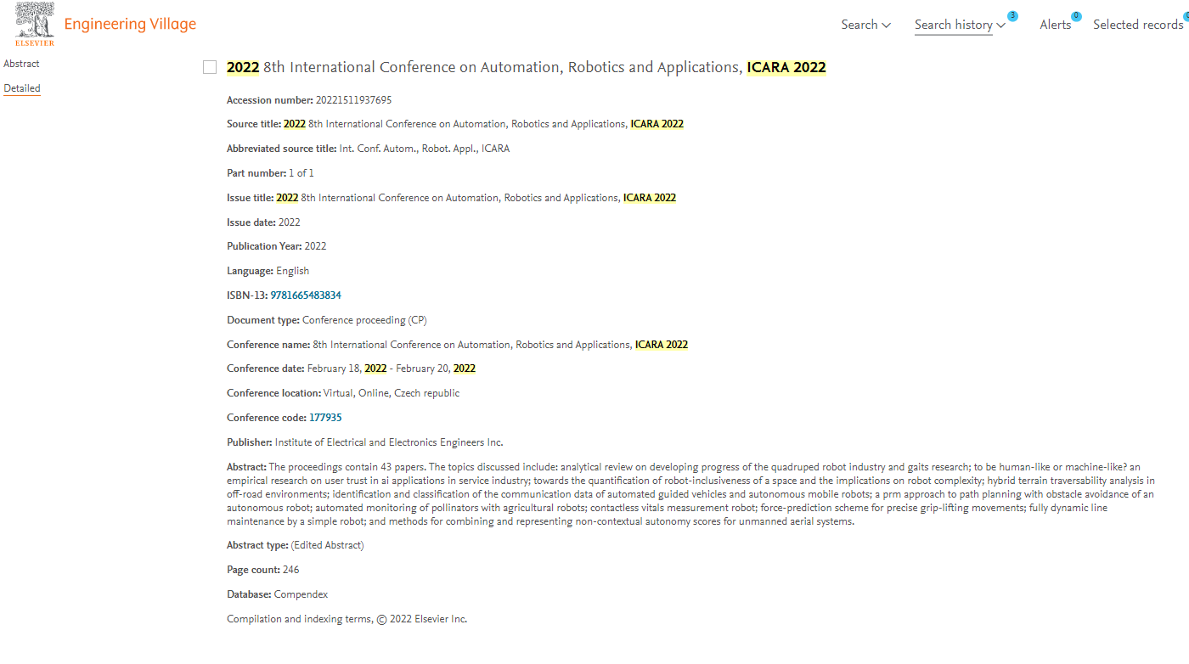Viewport: 1189px width, 664px height.
Task: Click the Alerts count badge
Action: 1076,16
